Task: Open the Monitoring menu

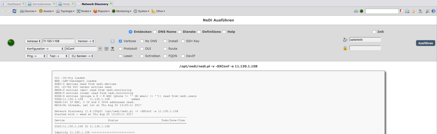Action: tap(122, 11)
